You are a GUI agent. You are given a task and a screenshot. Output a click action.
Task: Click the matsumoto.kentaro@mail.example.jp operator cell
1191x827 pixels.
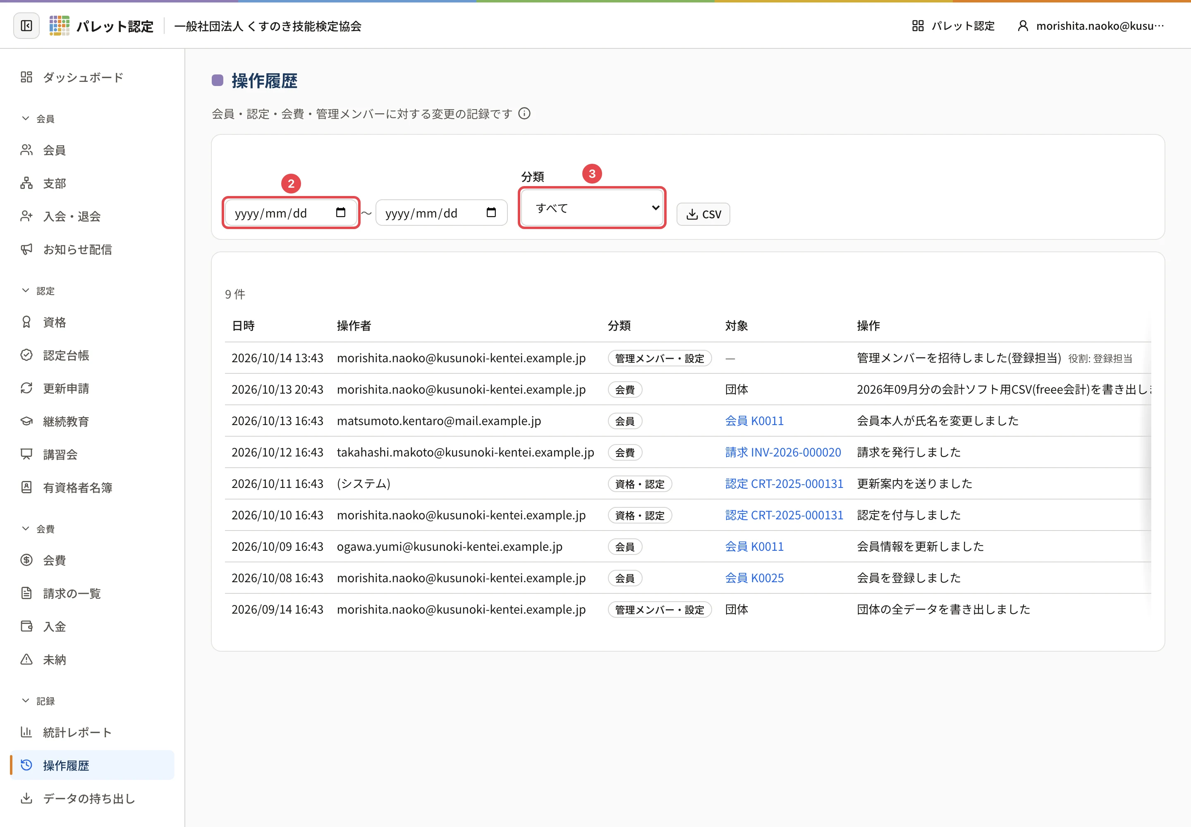click(x=439, y=421)
